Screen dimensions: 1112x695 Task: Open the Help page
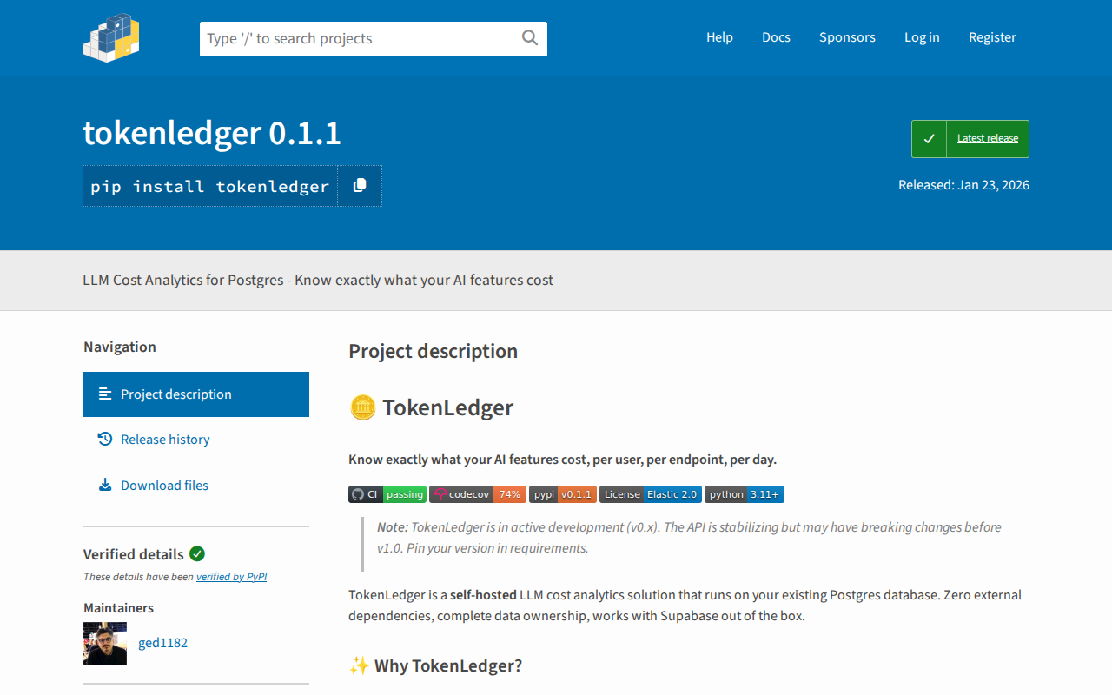[719, 37]
